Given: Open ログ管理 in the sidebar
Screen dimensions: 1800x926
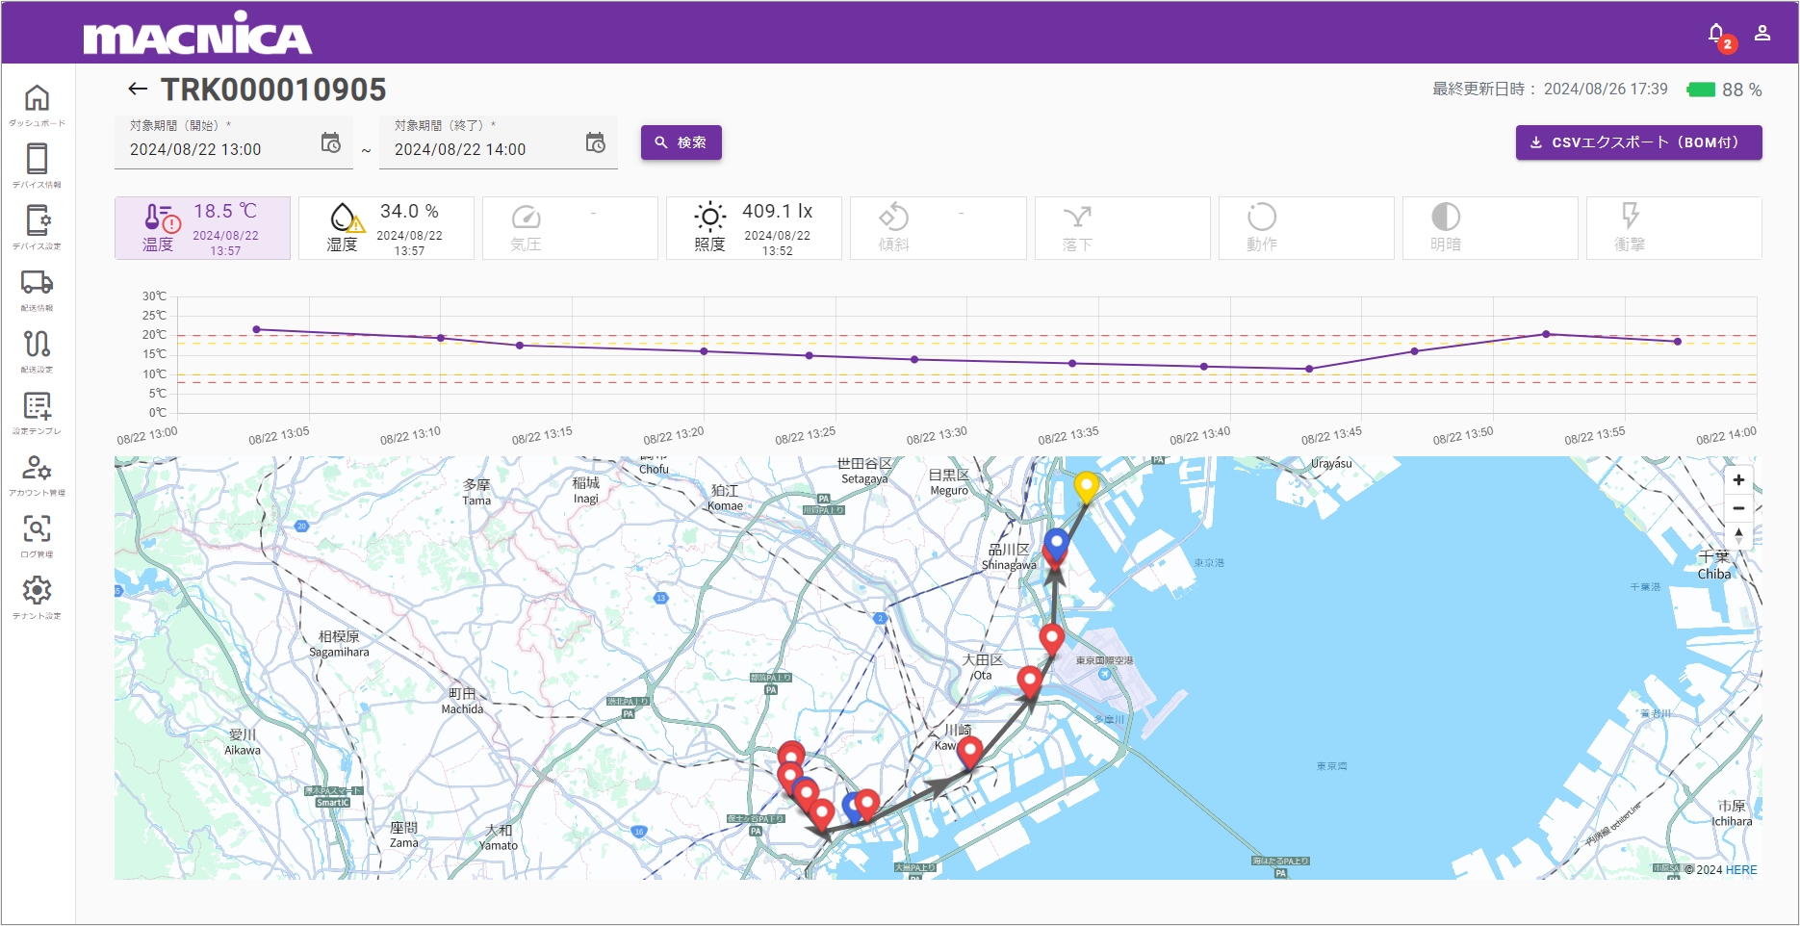Looking at the screenshot, I should coord(37,529).
